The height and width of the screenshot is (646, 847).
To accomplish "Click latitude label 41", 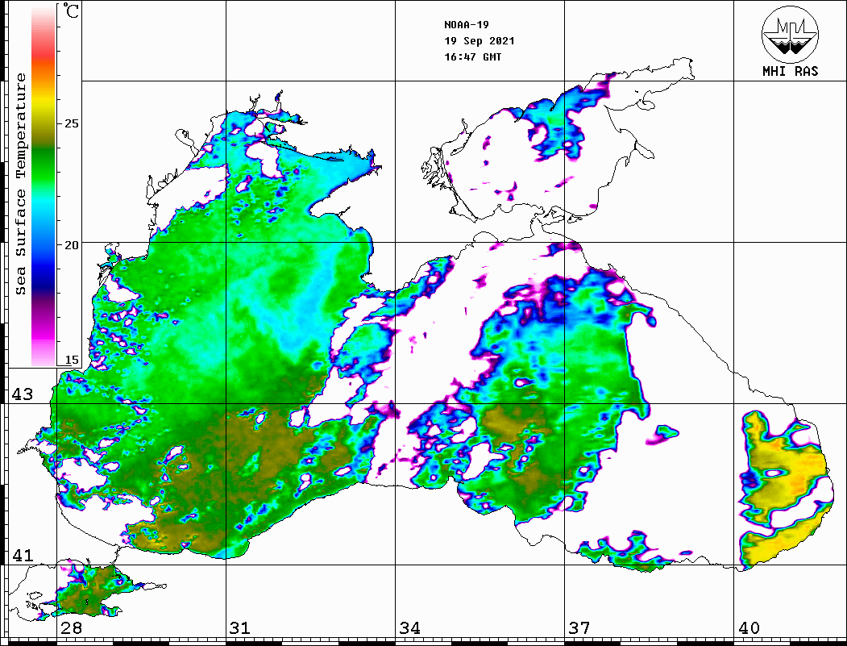I will point(23,555).
